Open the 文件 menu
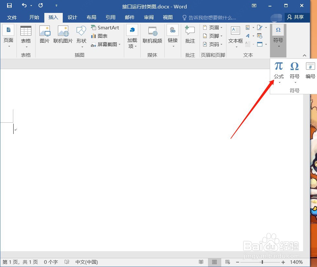Image resolution: width=317 pixels, height=267 pixels. tap(12, 17)
